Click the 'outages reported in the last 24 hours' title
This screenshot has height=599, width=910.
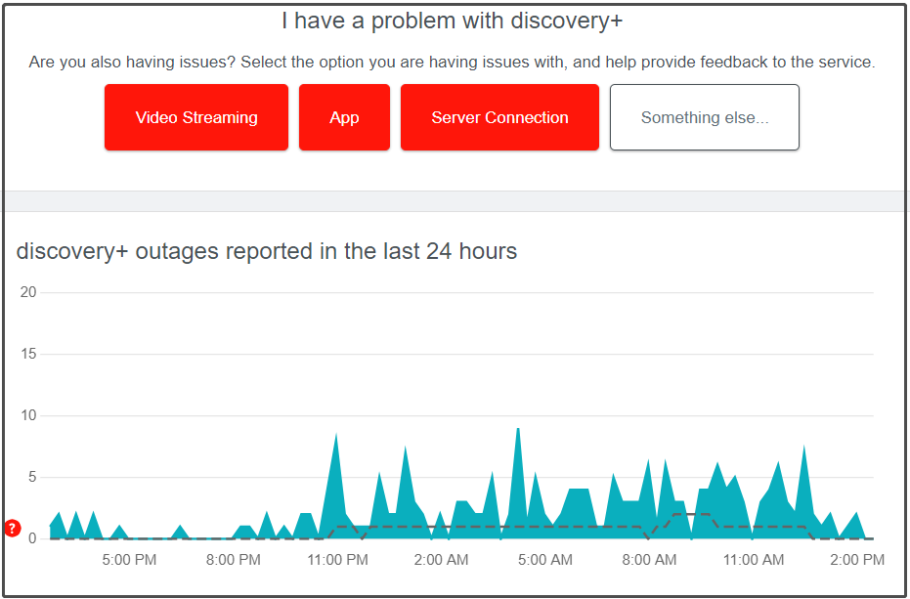point(267,251)
